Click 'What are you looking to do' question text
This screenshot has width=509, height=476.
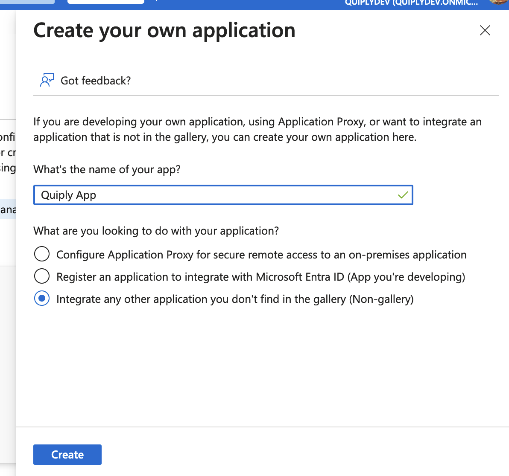click(156, 231)
